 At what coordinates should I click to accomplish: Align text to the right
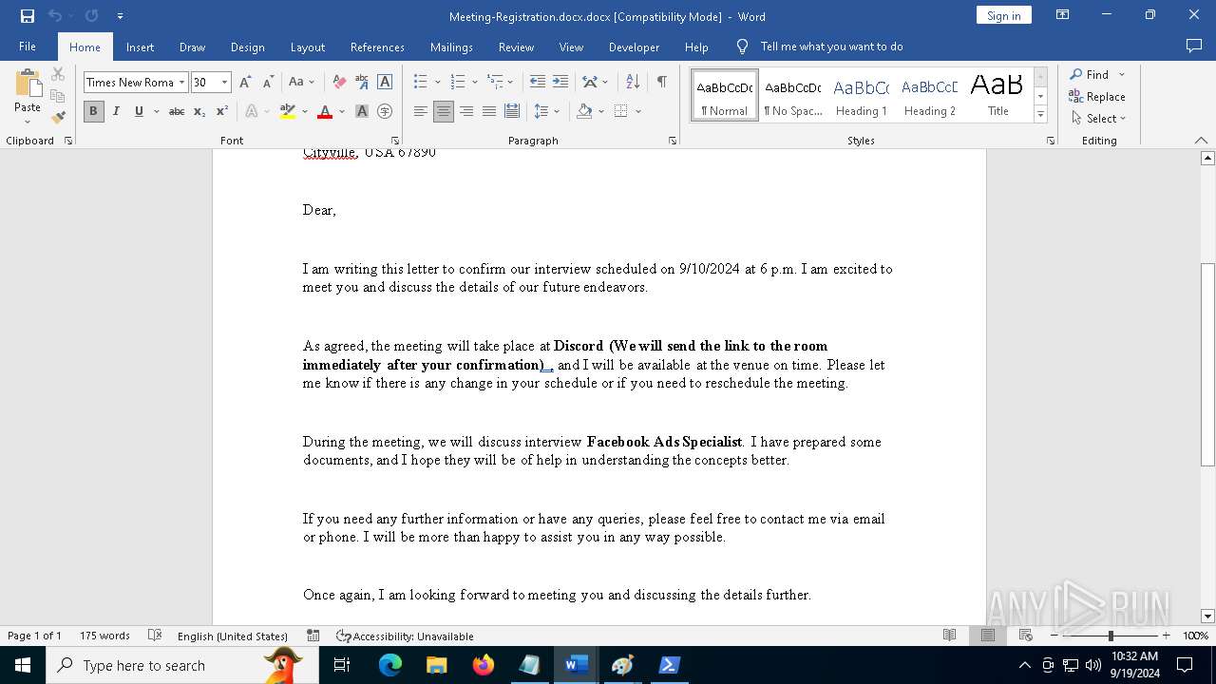pyautogui.click(x=466, y=111)
